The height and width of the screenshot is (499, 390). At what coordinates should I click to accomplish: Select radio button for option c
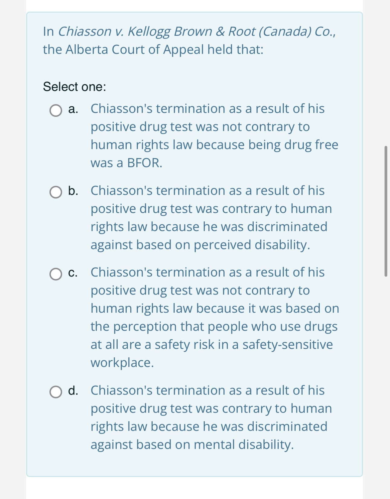(x=56, y=274)
